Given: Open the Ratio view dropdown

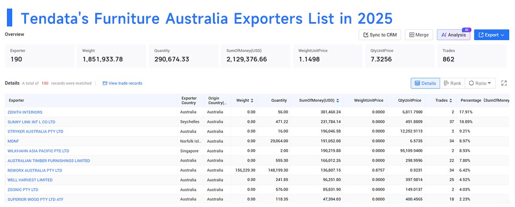Looking at the screenshot, I should coord(480,84).
